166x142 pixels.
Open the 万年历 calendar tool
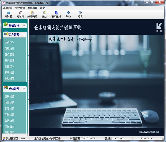pyautogui.click(x=20, y=14)
